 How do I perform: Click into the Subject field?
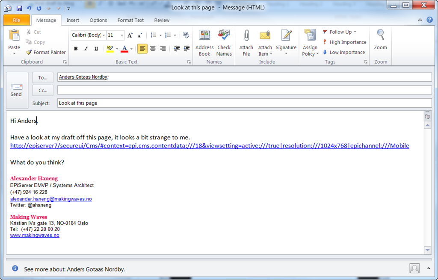244,103
